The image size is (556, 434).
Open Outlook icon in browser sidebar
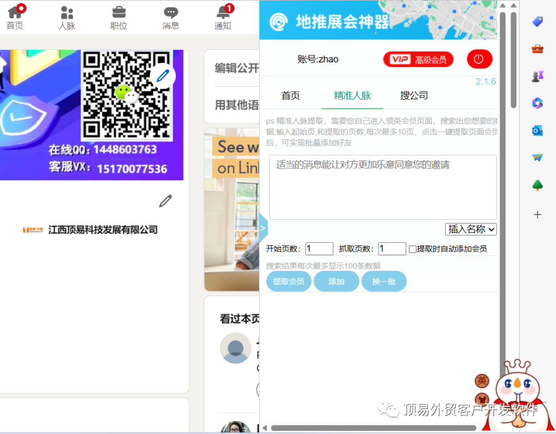pyautogui.click(x=538, y=131)
